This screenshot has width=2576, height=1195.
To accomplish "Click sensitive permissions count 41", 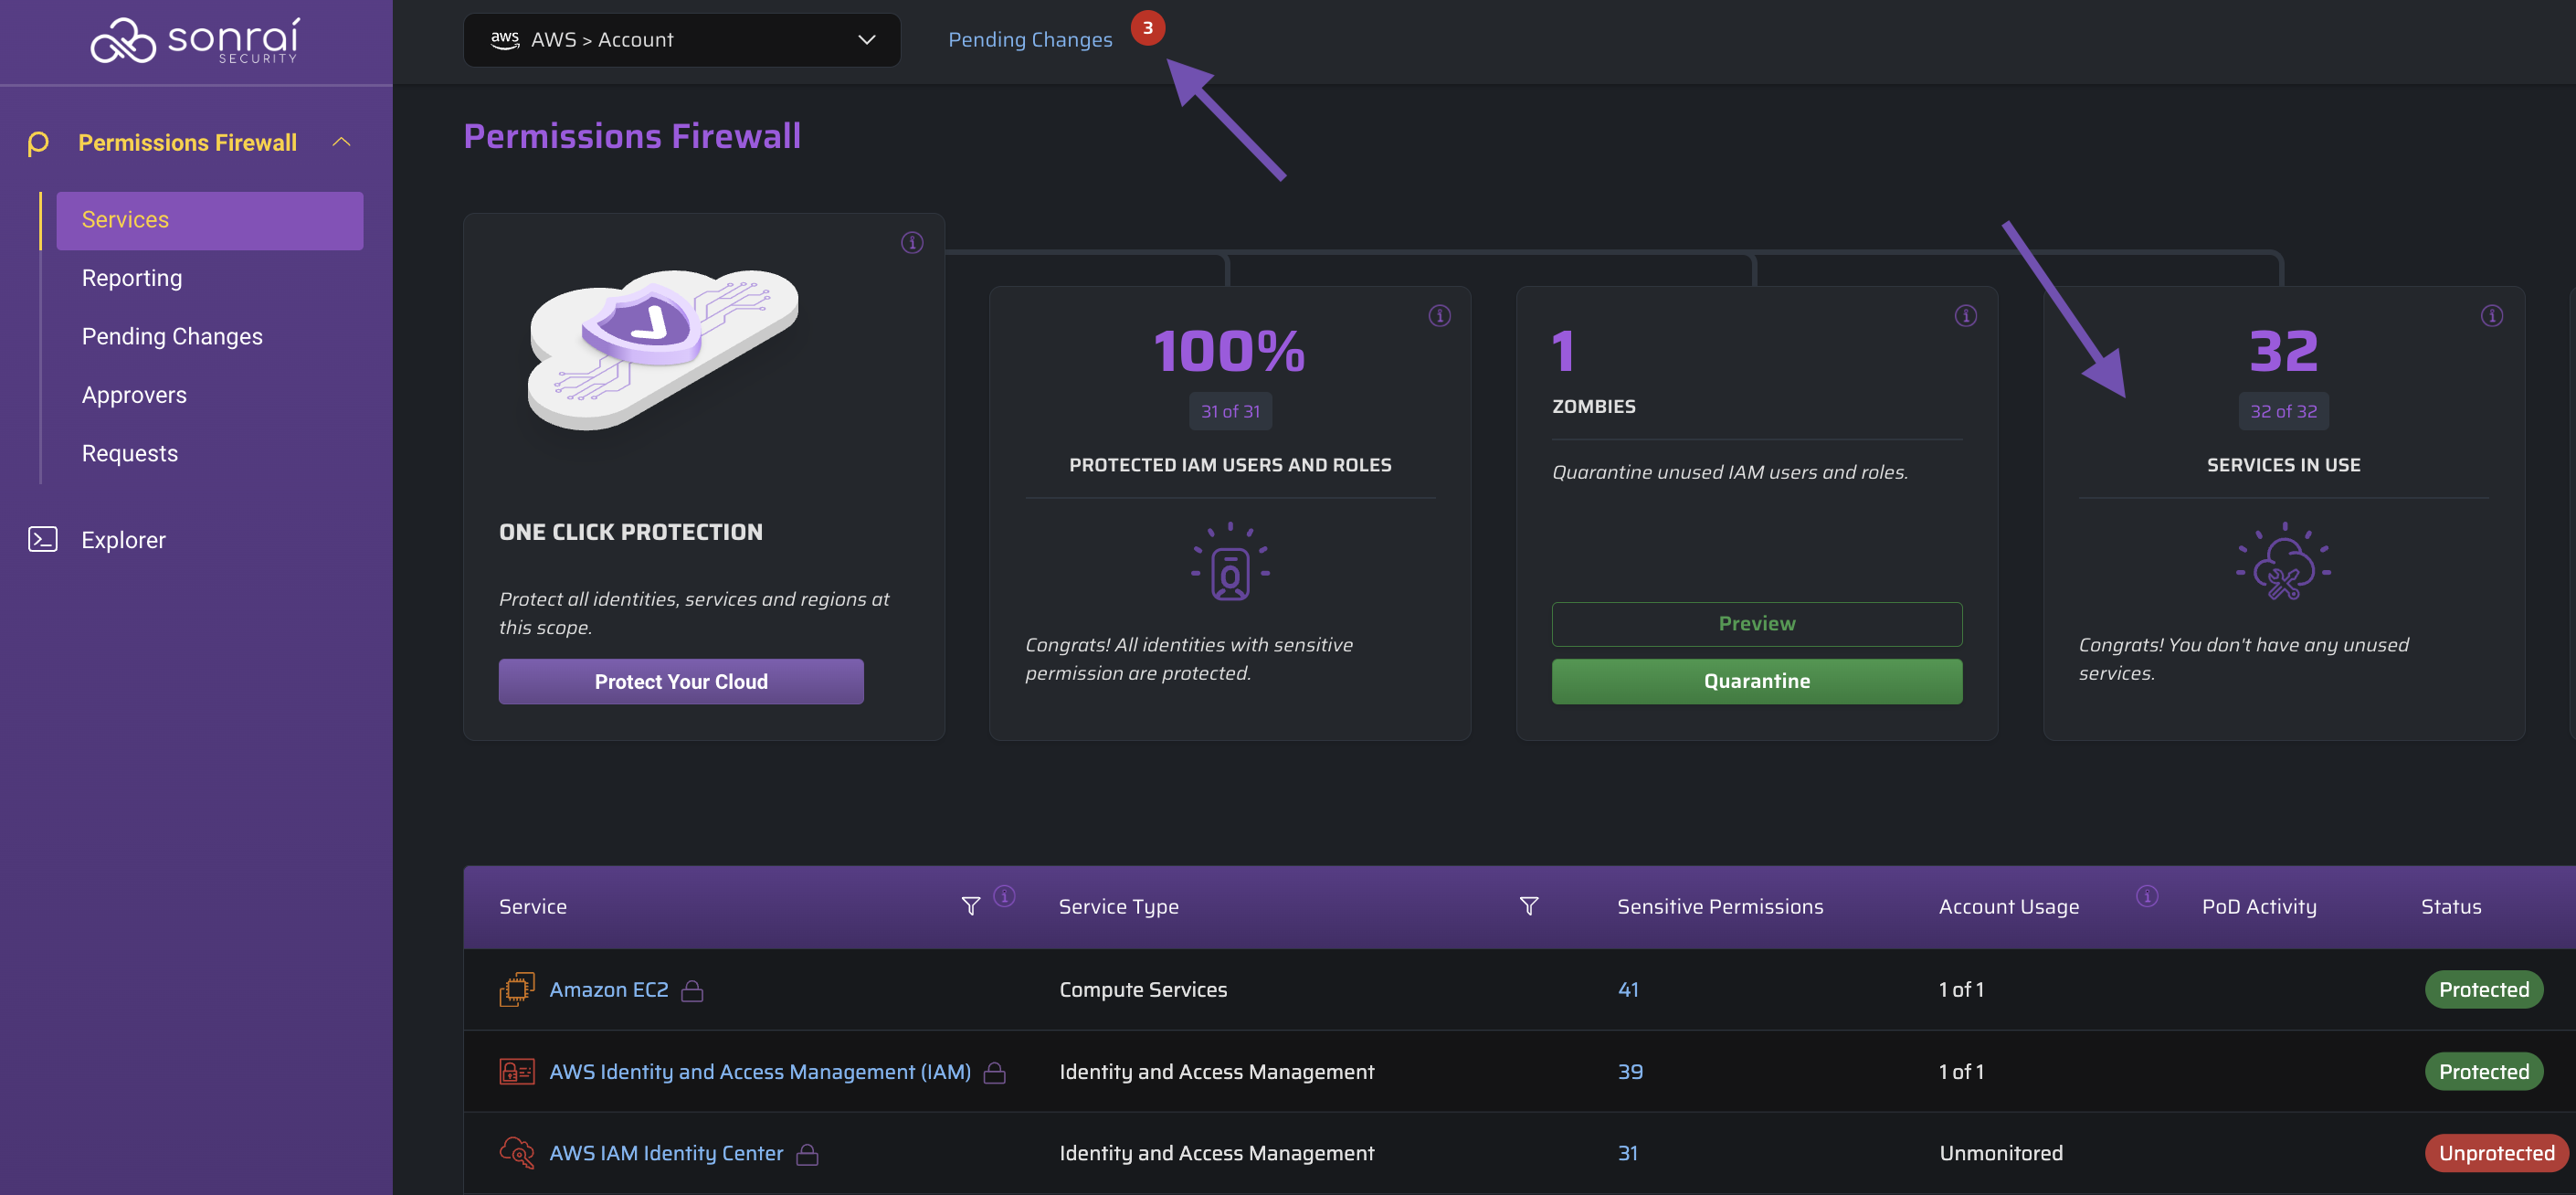I will click(1628, 989).
